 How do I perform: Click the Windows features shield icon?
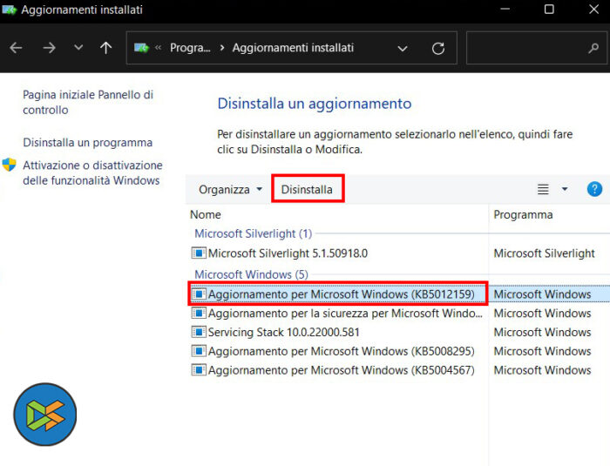click(x=9, y=165)
